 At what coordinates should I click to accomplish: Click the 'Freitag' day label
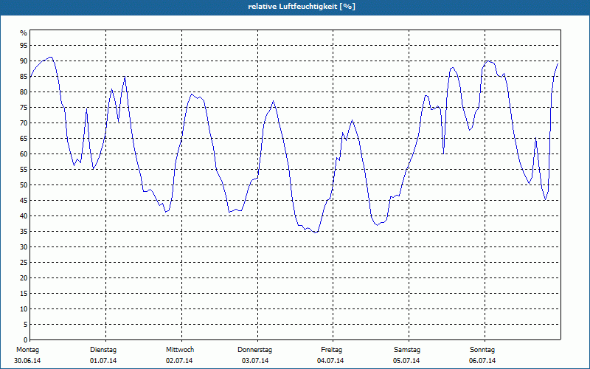[331, 350]
